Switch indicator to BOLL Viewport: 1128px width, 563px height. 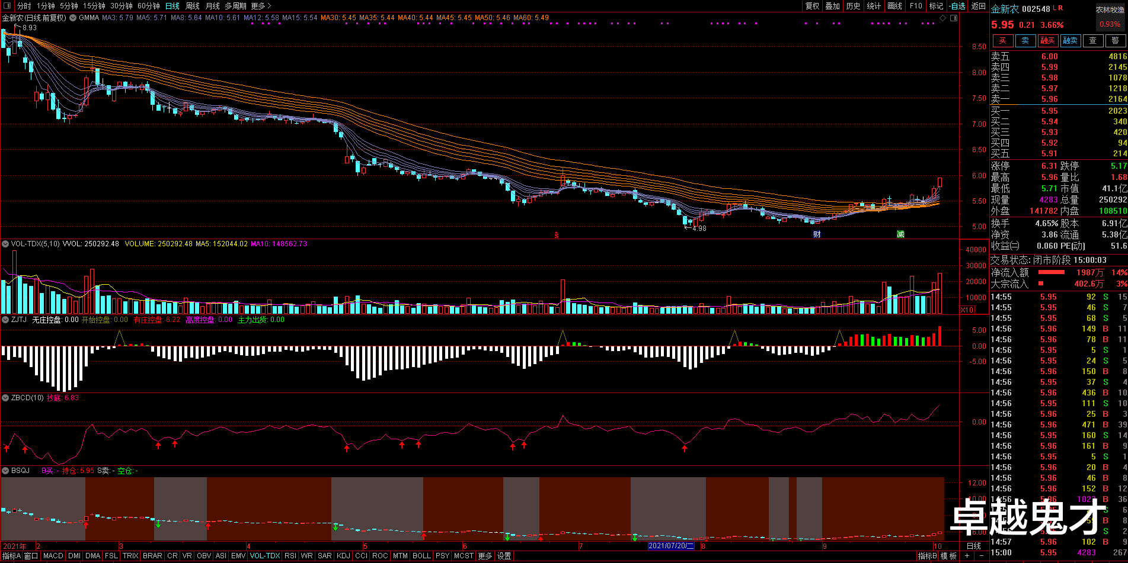[x=421, y=556]
